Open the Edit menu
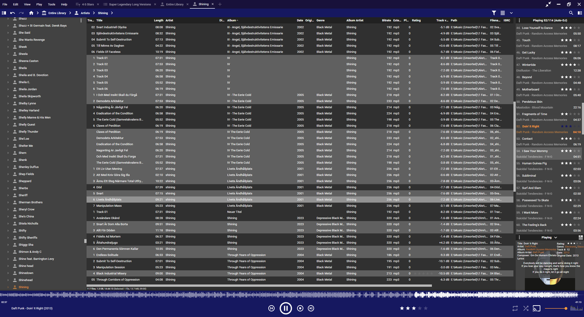 (x=16, y=4)
